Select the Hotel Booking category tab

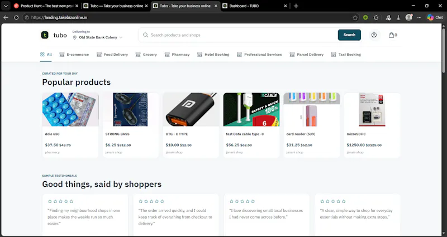[x=213, y=54]
